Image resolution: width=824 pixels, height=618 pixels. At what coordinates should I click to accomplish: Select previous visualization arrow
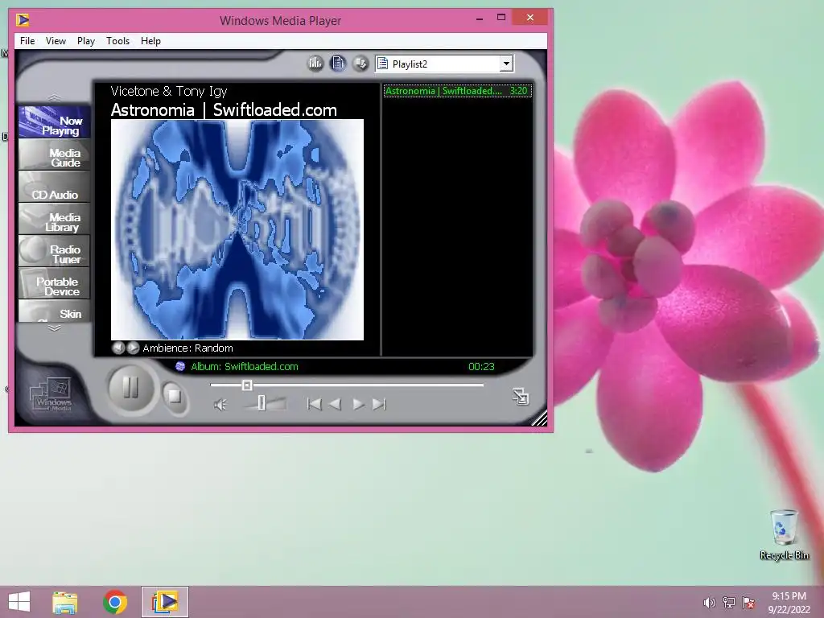(x=118, y=348)
